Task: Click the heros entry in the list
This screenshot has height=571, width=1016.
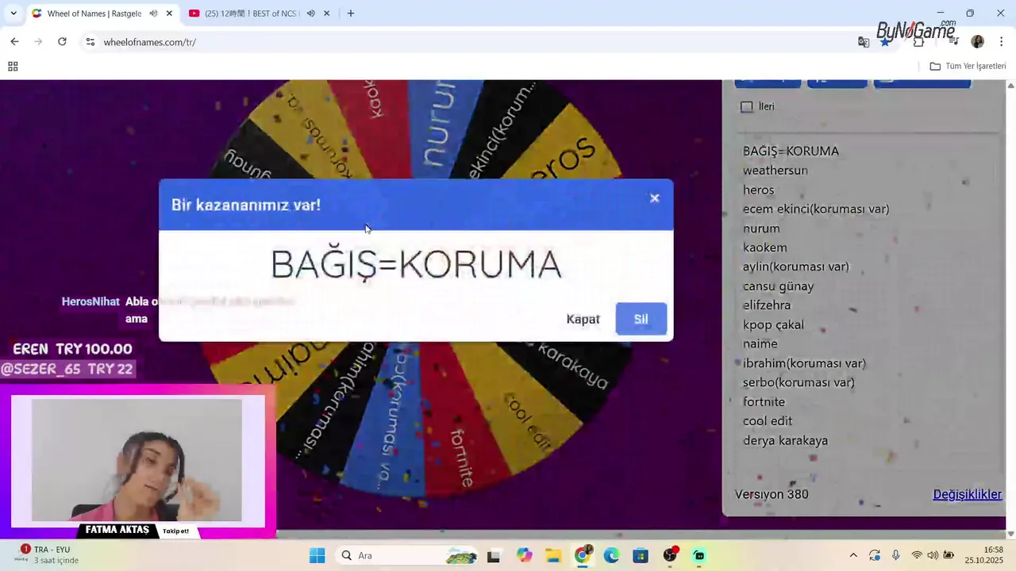Action: click(x=758, y=190)
